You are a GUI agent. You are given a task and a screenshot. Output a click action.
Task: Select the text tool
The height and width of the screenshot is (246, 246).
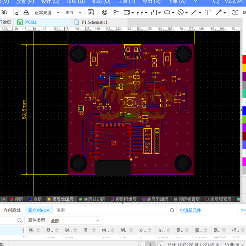click(208, 12)
